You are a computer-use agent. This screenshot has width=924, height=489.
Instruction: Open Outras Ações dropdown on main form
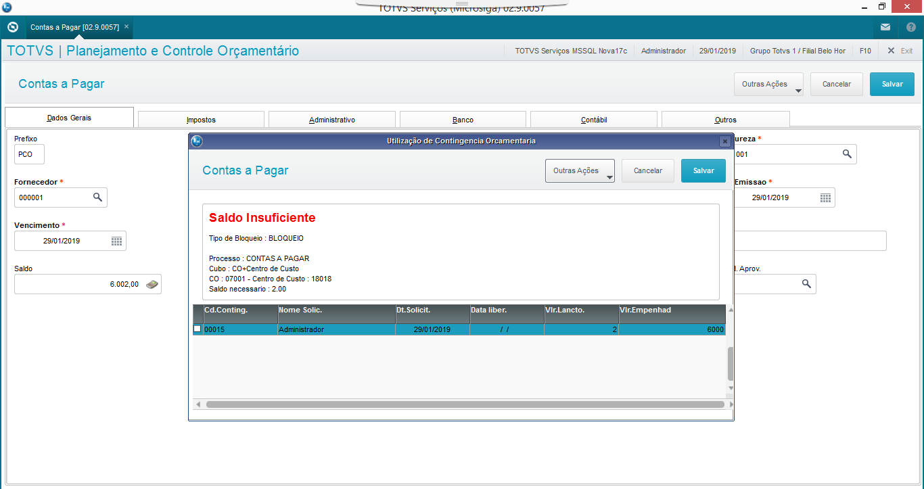pos(768,85)
